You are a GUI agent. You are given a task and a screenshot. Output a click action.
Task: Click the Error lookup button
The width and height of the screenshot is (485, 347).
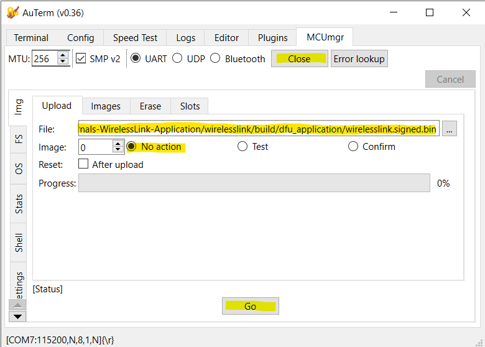pos(359,58)
